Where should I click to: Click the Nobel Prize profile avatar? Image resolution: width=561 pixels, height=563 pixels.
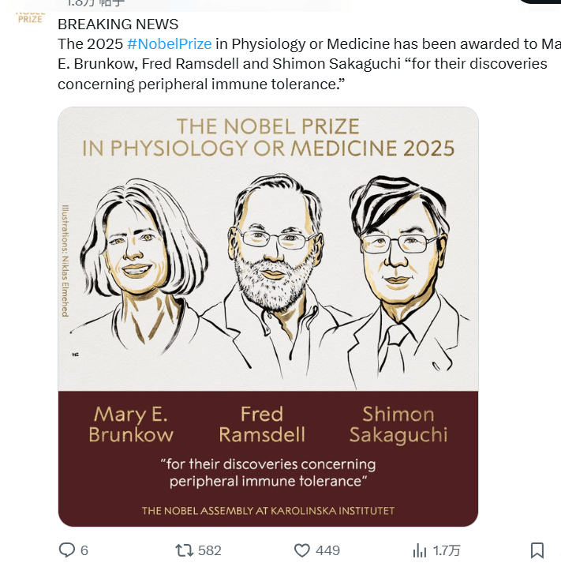coord(31,16)
